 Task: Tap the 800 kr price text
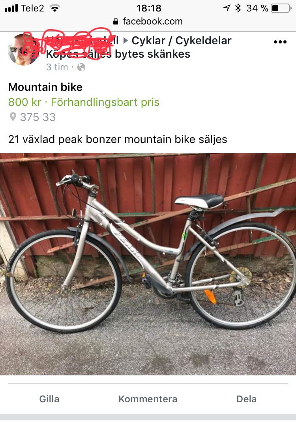pyautogui.click(x=25, y=102)
